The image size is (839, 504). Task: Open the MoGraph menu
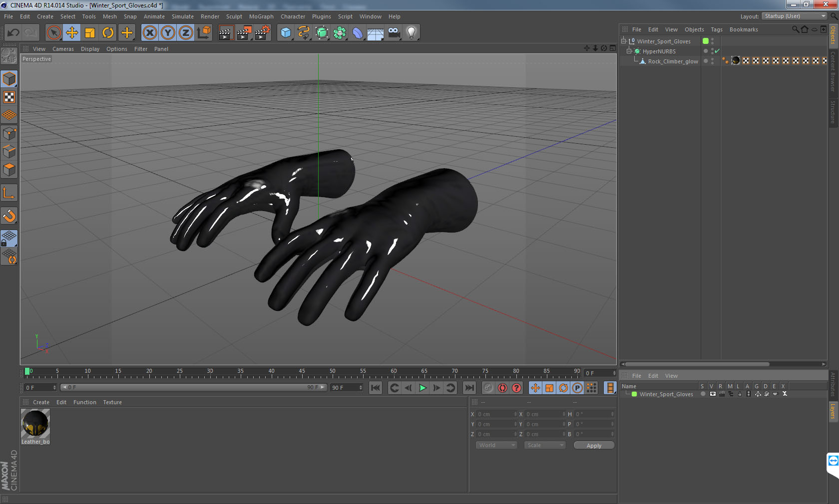(261, 16)
